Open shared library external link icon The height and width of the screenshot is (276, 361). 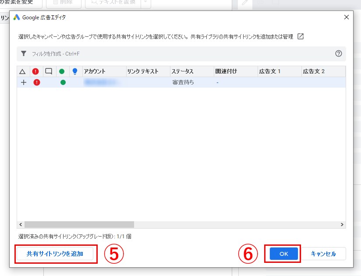click(301, 36)
